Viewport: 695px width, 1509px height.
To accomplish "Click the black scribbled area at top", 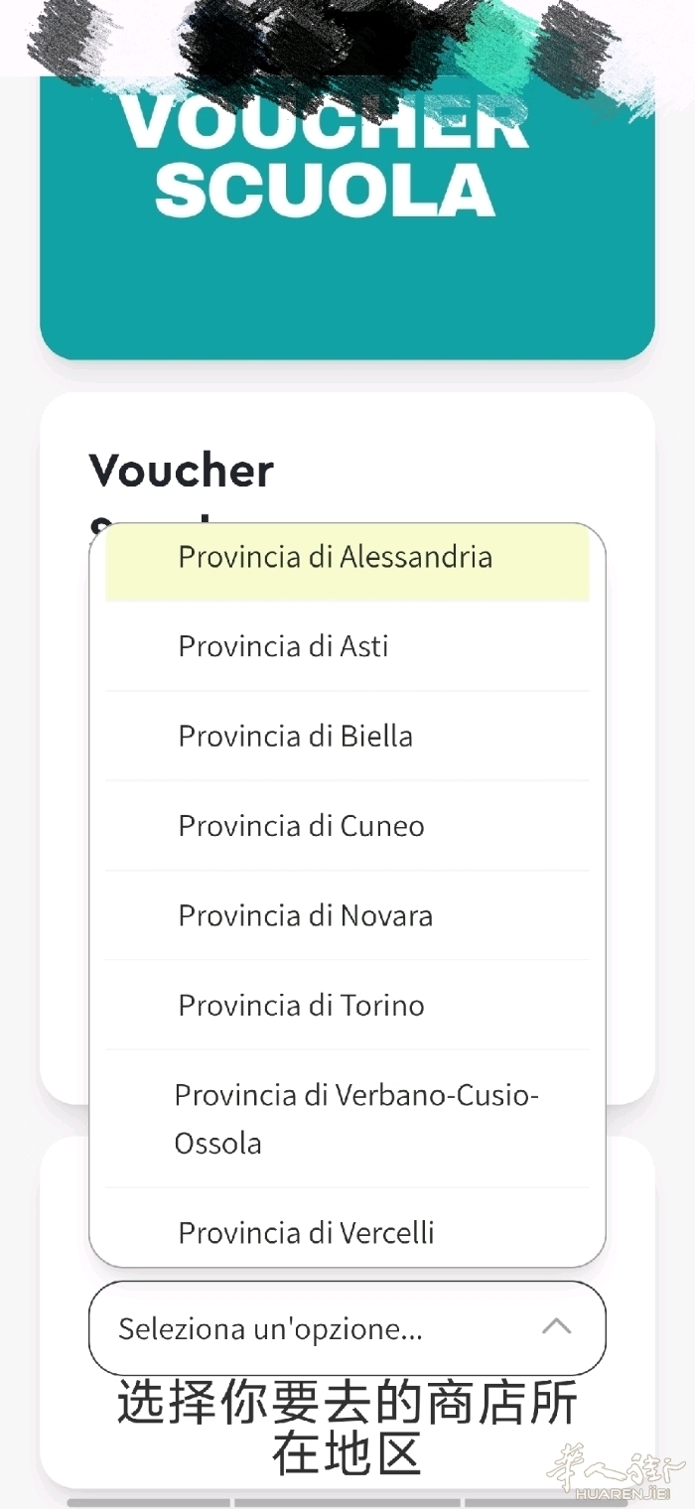I will pyautogui.click(x=298, y=40).
